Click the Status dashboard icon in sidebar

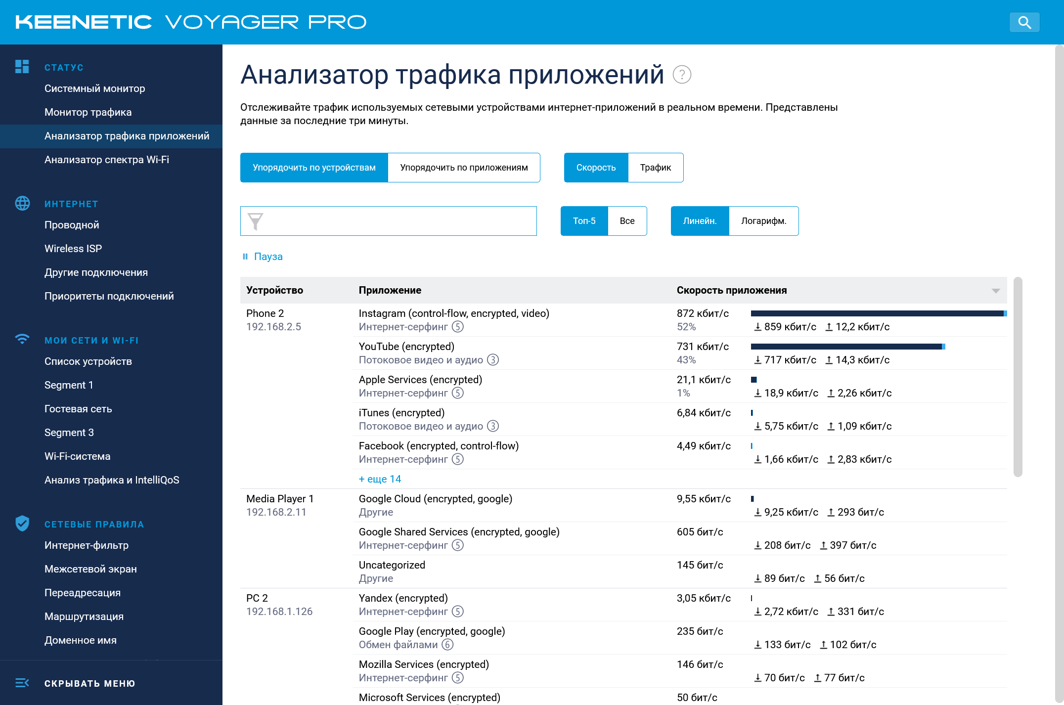22,67
